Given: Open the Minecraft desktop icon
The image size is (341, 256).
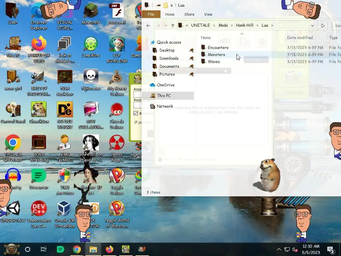Looking at the screenshot, I should tap(91, 13).
